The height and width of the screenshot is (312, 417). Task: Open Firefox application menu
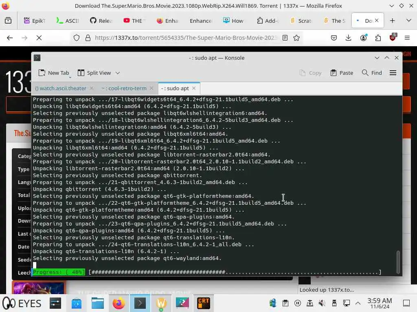click(407, 38)
